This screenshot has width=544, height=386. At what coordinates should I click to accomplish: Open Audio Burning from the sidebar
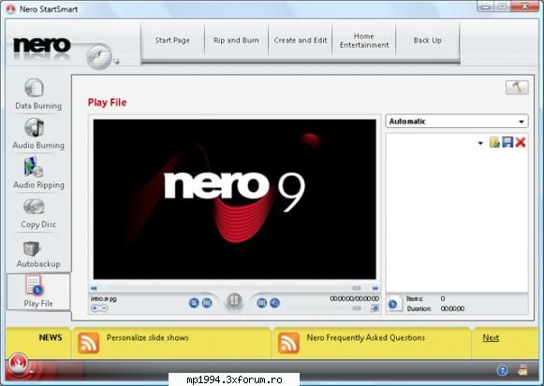tap(38, 134)
